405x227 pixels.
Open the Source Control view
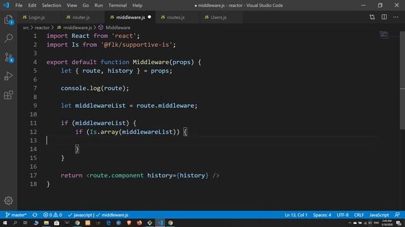8,57
